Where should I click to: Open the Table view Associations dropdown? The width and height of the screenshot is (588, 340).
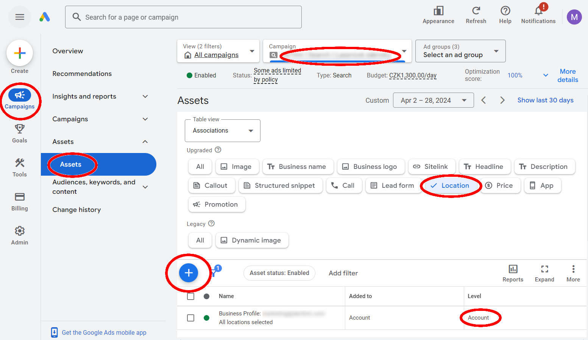(x=223, y=131)
